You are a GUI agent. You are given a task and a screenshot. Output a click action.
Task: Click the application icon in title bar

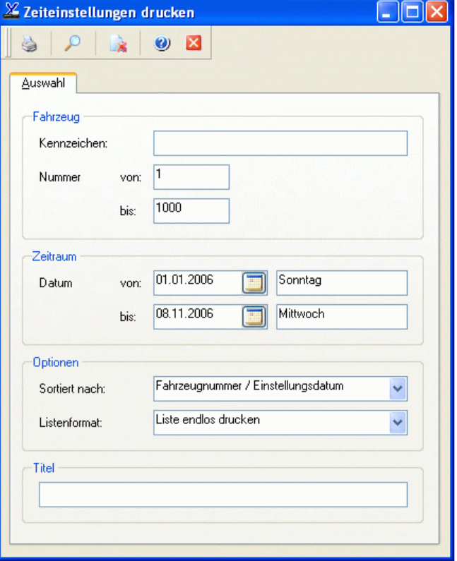click(x=12, y=12)
